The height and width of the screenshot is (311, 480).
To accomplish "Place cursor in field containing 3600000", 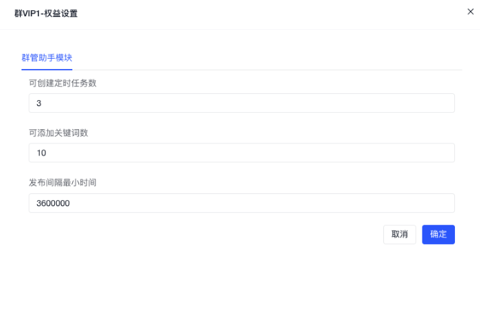I will click(241, 203).
